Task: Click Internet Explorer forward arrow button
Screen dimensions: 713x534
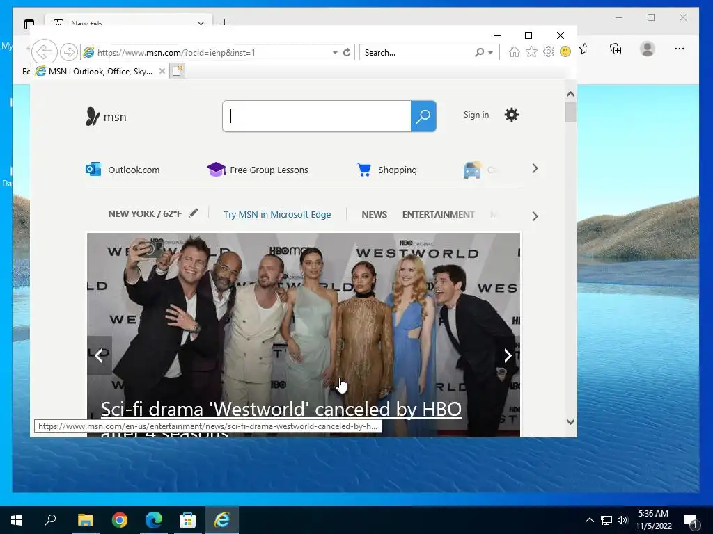Action: tap(69, 52)
